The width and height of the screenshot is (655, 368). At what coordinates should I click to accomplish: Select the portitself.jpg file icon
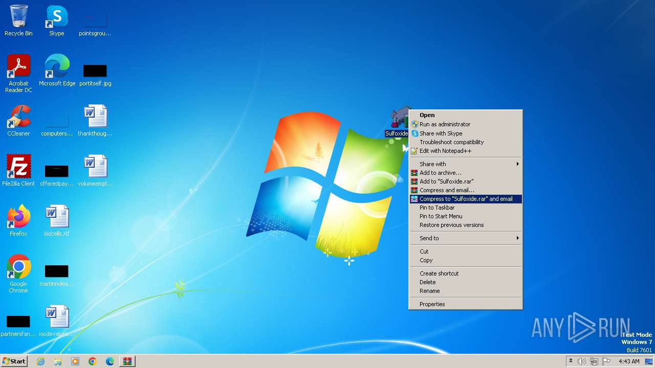point(95,74)
